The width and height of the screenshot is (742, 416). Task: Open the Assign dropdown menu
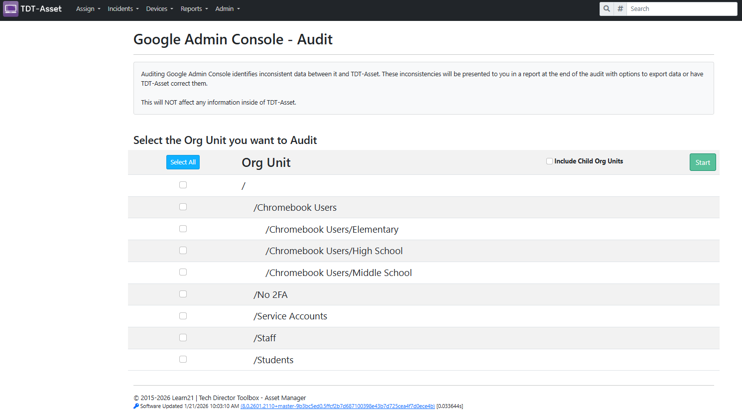(x=88, y=9)
